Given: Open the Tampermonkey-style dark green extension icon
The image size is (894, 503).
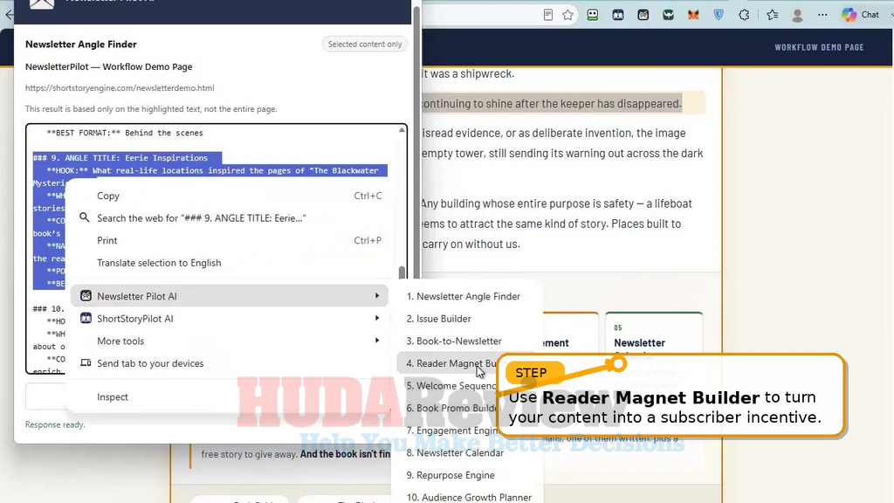Looking at the screenshot, I should click(x=668, y=15).
